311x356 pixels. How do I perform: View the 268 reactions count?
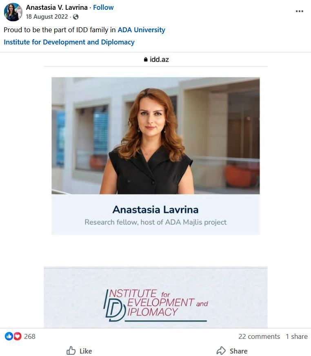29,336
